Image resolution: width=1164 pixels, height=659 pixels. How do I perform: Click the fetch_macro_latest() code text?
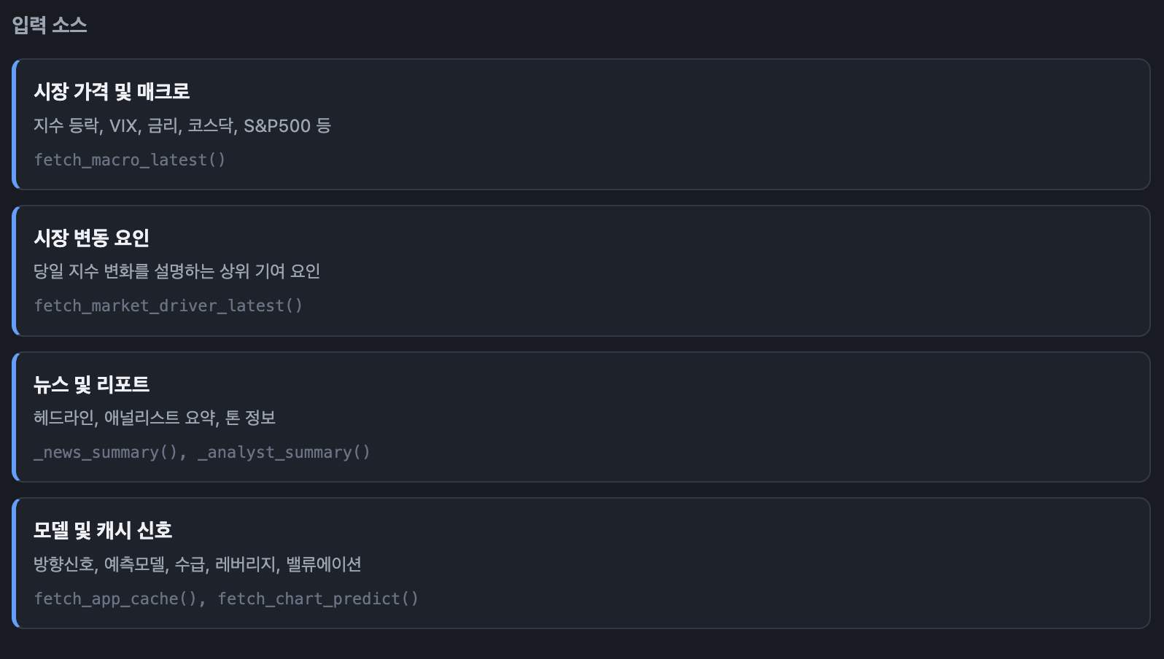click(x=130, y=160)
